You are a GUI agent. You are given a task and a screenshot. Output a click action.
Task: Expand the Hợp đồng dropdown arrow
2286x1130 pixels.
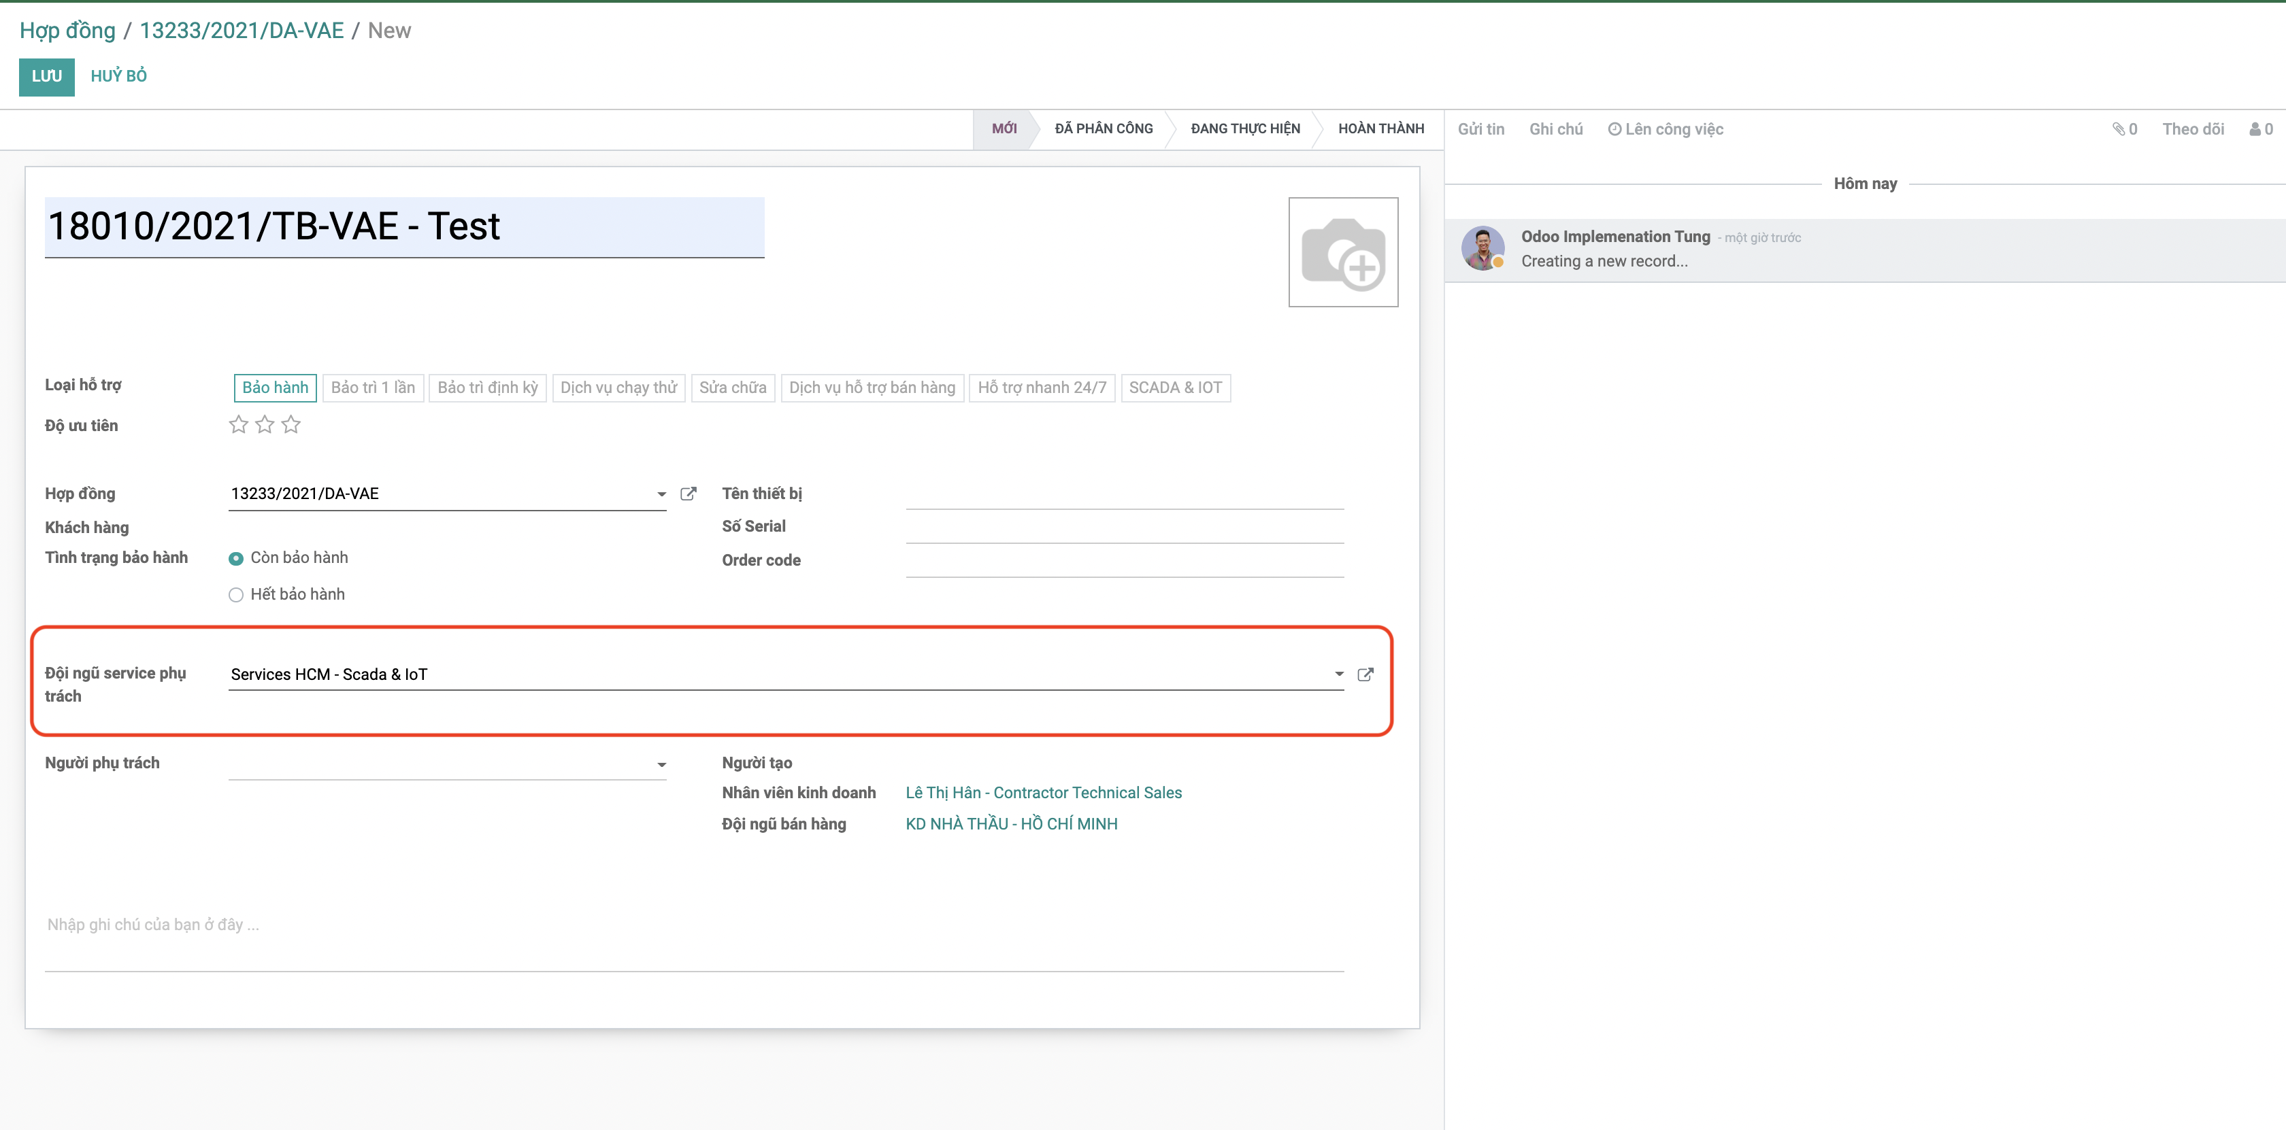(661, 495)
